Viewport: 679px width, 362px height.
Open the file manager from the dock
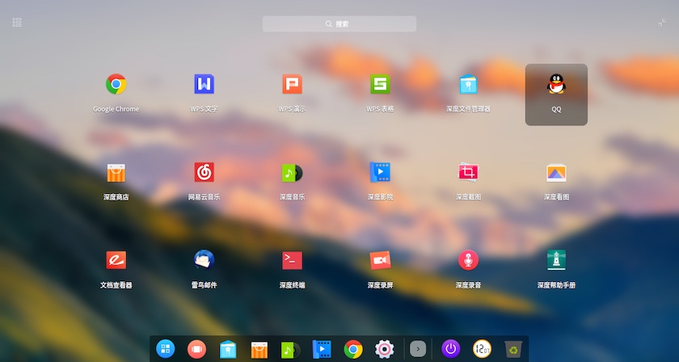[x=228, y=349]
